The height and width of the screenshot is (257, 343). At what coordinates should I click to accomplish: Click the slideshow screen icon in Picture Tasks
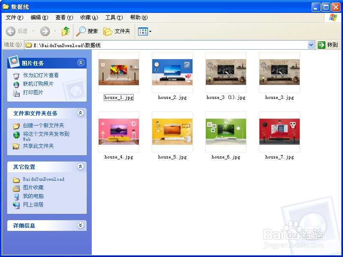pyautogui.click(x=16, y=76)
